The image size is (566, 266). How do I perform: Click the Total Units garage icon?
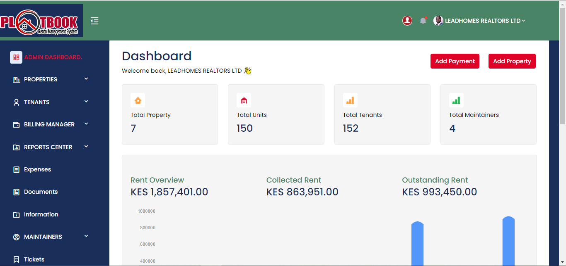pos(244,100)
